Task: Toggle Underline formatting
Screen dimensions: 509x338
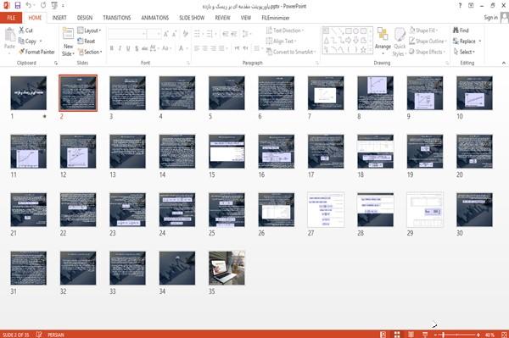Action: pos(128,48)
